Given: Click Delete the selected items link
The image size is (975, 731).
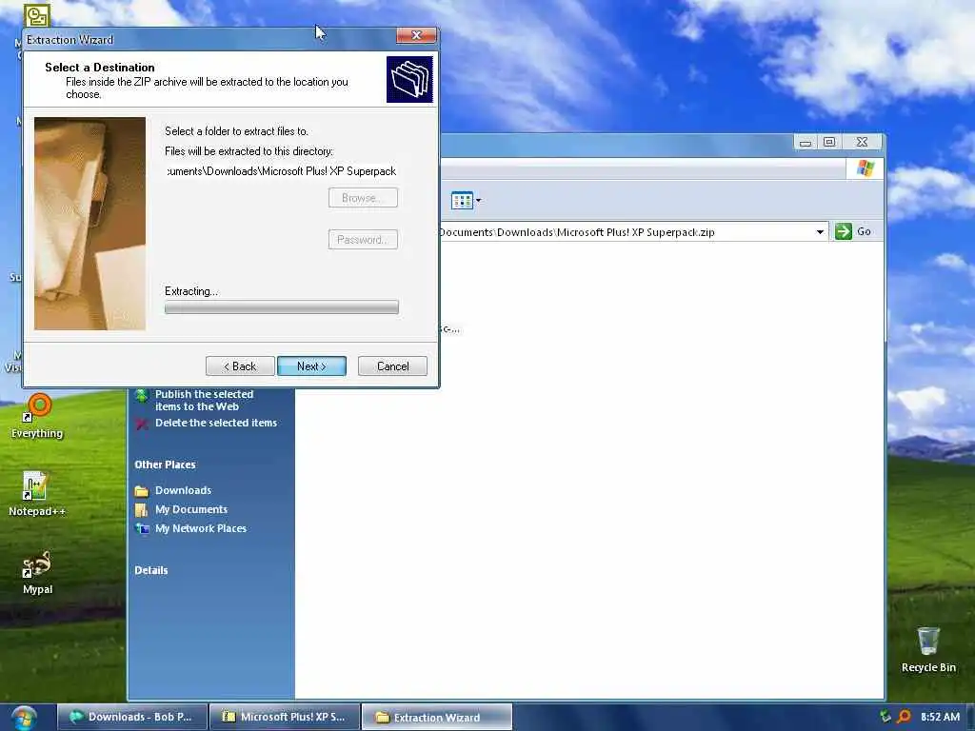Looking at the screenshot, I should [216, 423].
